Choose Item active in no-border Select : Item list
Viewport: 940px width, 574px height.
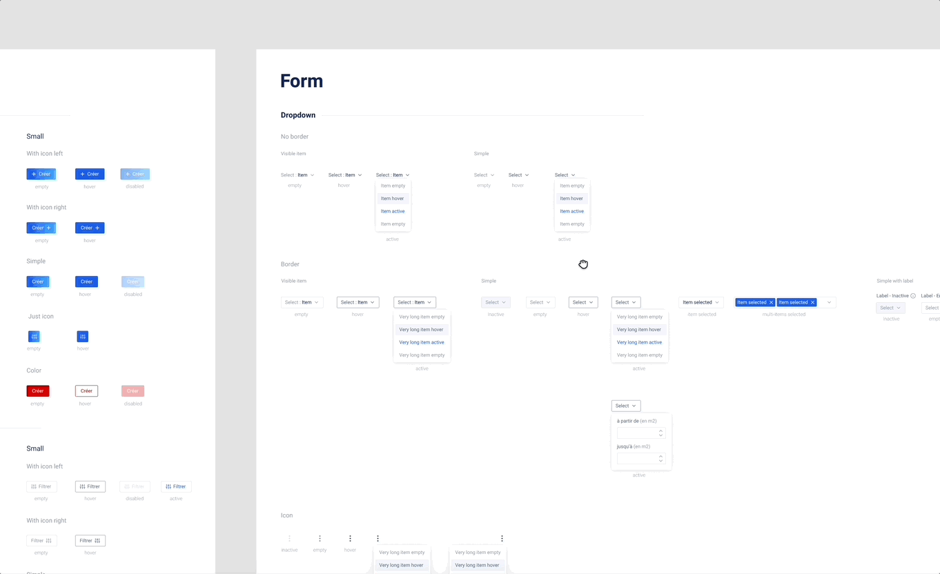tap(393, 211)
